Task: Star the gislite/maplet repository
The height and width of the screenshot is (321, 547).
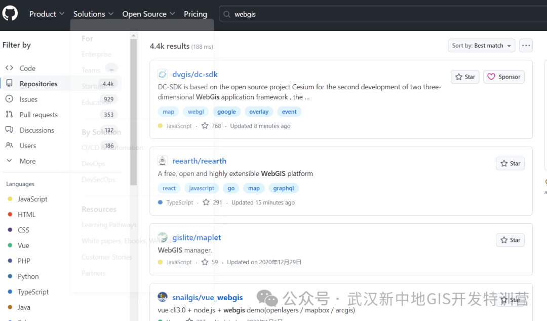Action: coord(510,240)
